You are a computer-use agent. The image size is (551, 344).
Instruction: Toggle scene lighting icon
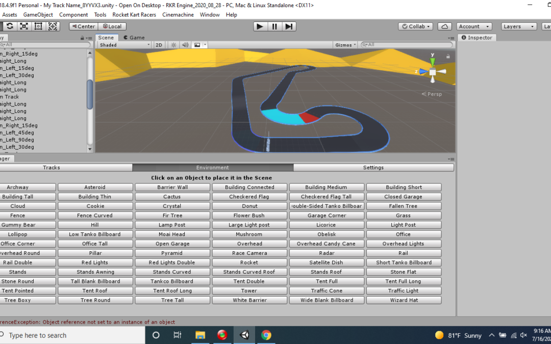coord(173,45)
